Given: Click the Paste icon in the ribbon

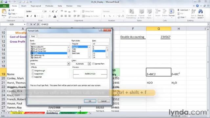Looking at the screenshot, I should click(4, 12).
